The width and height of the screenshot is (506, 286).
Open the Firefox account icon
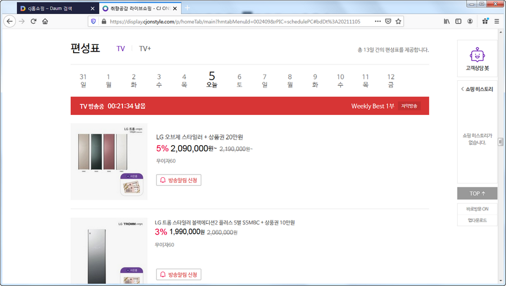pos(470,21)
